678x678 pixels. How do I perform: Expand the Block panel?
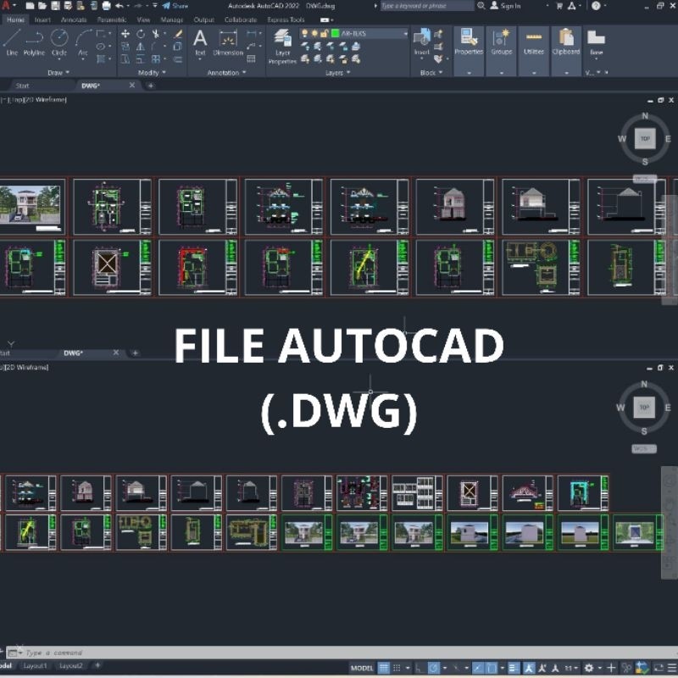point(431,73)
